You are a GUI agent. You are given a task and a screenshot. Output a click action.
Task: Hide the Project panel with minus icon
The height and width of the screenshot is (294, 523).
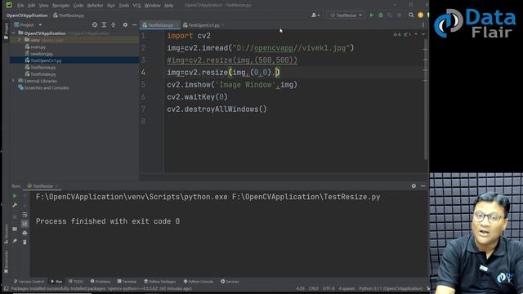(134, 25)
